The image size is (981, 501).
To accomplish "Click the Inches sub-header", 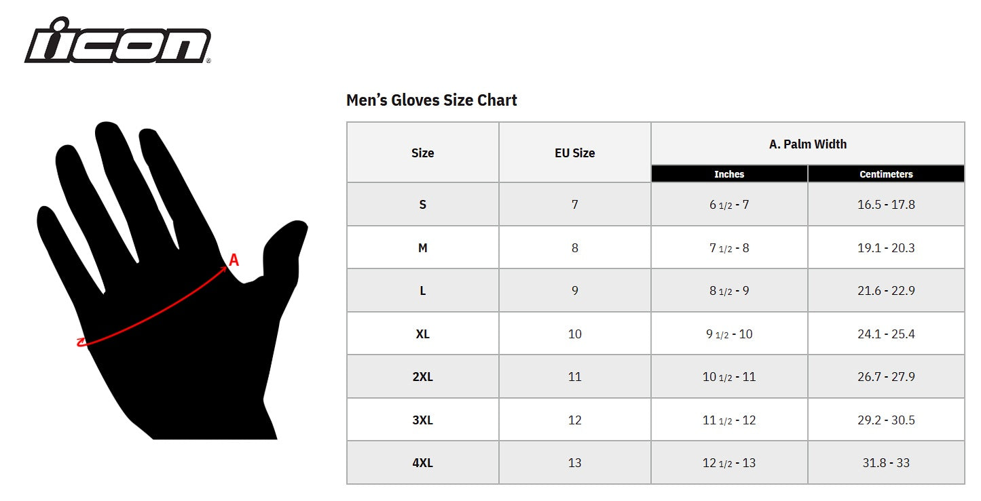I will tap(729, 174).
